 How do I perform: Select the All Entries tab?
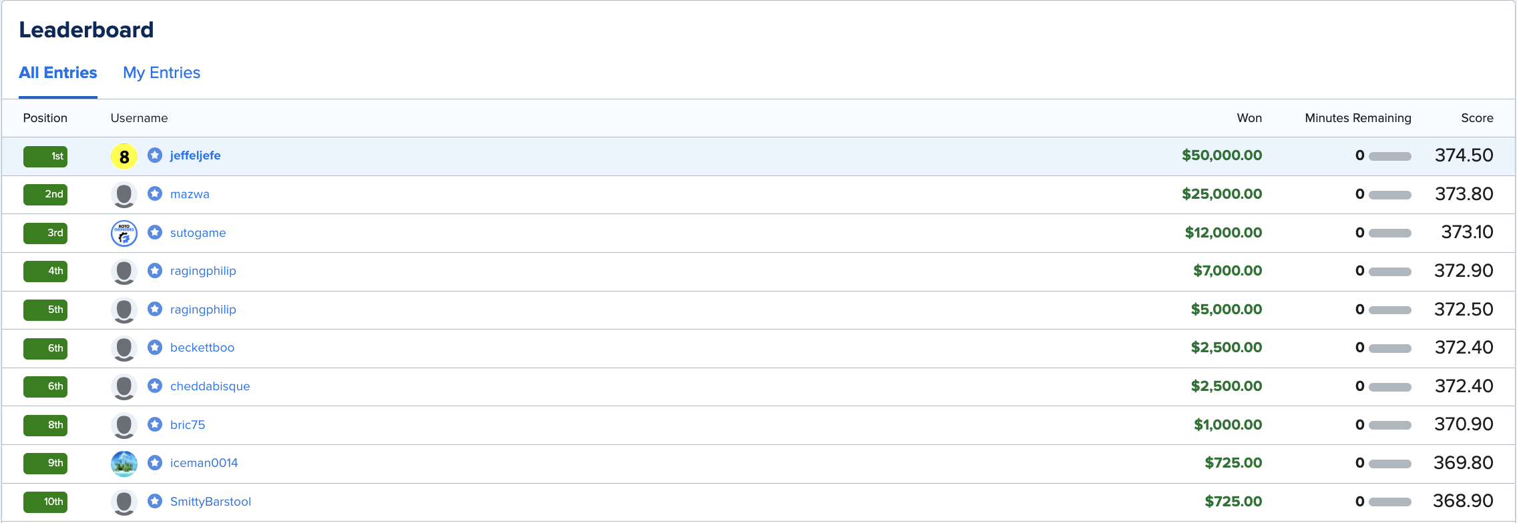pyautogui.click(x=58, y=73)
